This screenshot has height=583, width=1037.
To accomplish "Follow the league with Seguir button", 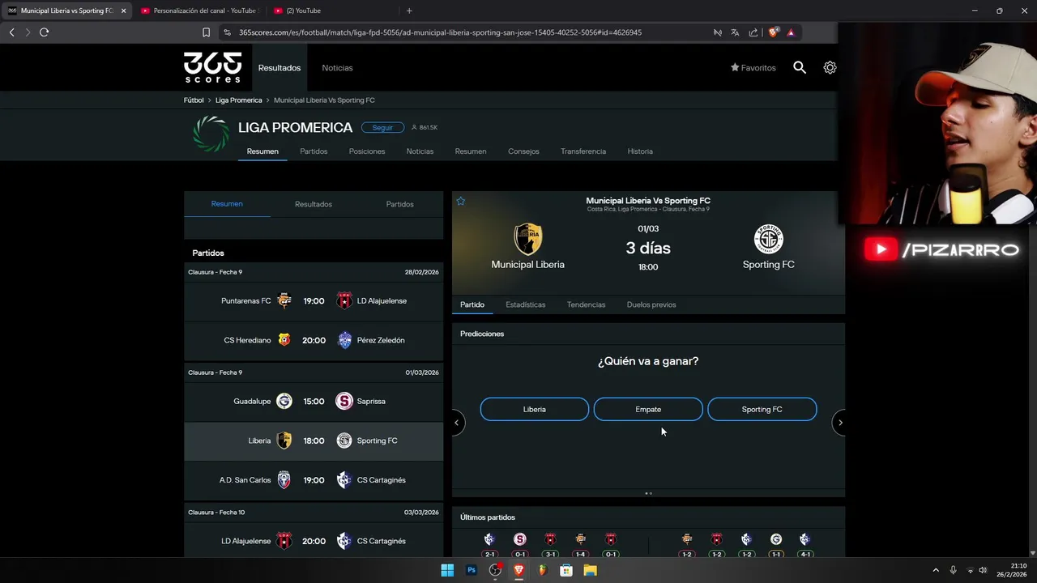I will tap(382, 128).
